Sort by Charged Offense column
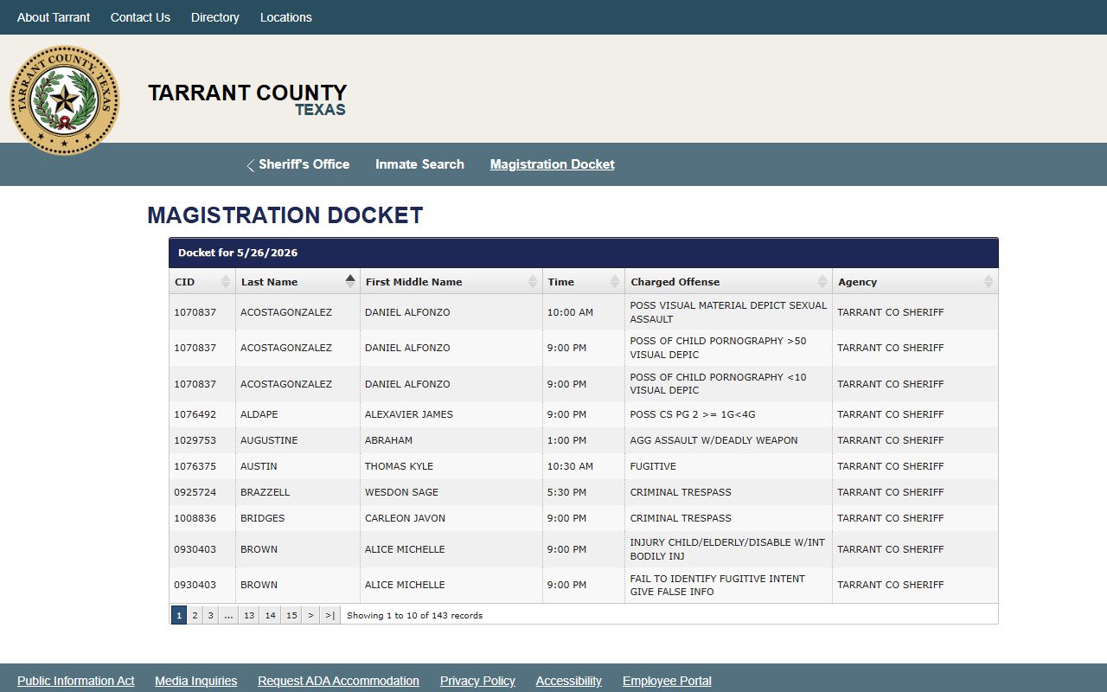Image resolution: width=1107 pixels, height=692 pixels. [x=728, y=282]
